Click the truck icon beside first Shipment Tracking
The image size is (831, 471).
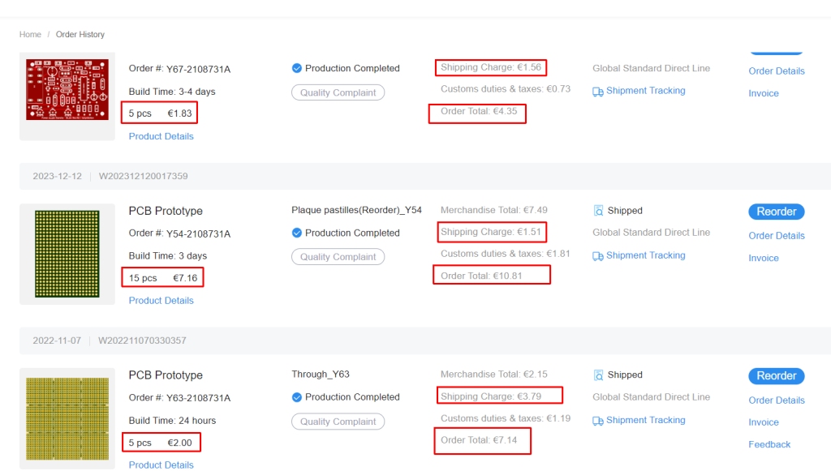pos(598,92)
